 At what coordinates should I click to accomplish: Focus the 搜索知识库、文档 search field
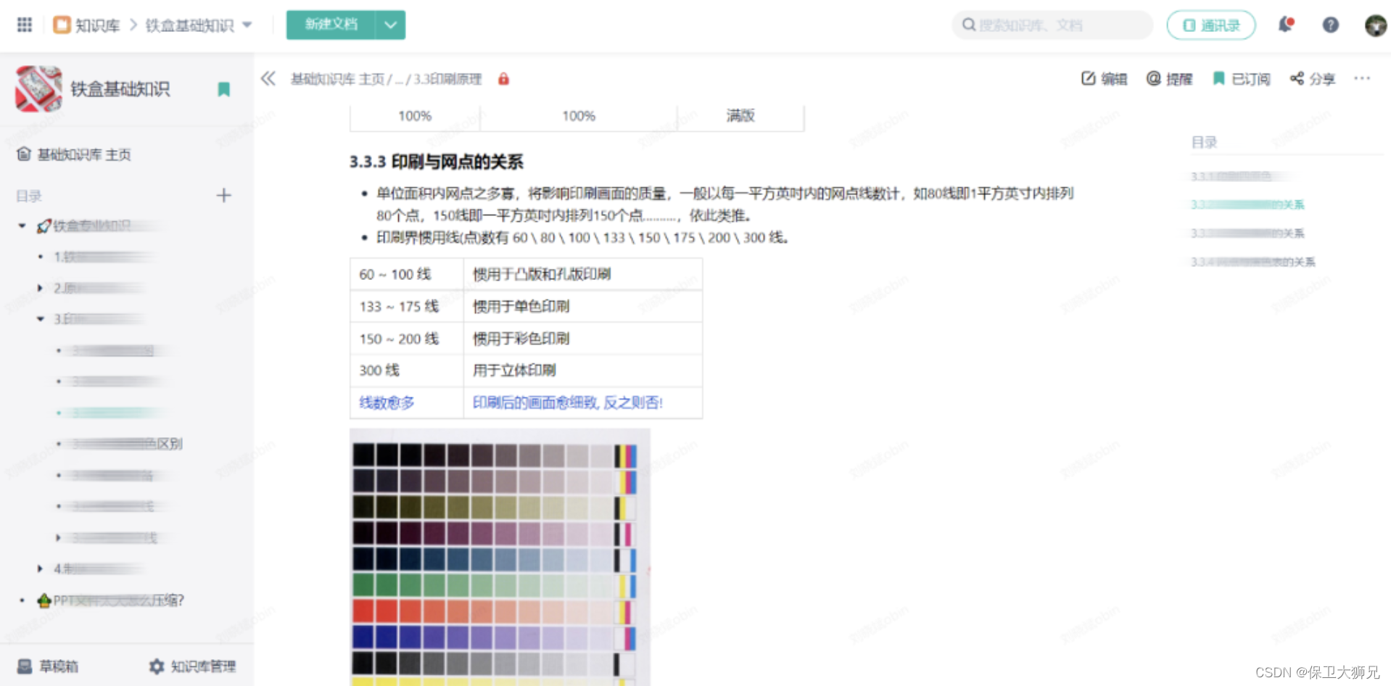point(1052,25)
